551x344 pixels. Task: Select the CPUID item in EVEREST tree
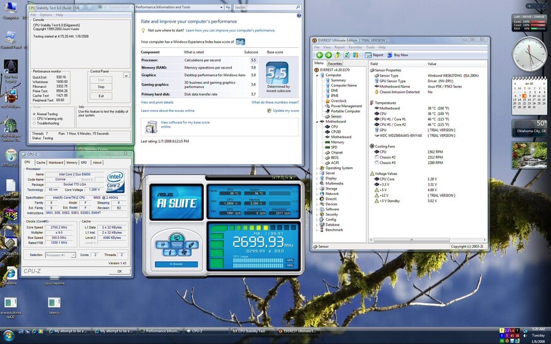336,132
